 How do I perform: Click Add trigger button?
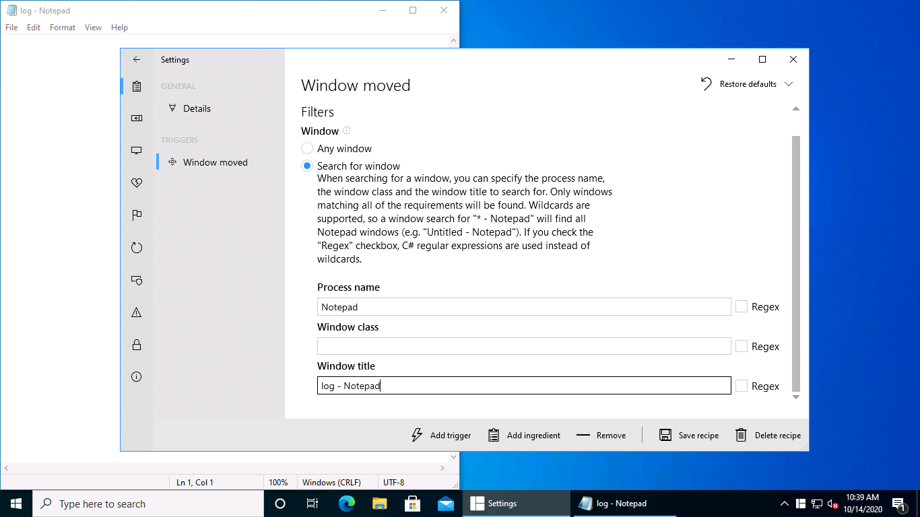coord(441,436)
